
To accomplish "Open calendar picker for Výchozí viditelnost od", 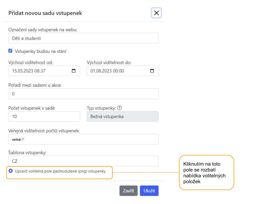I will (74, 71).
